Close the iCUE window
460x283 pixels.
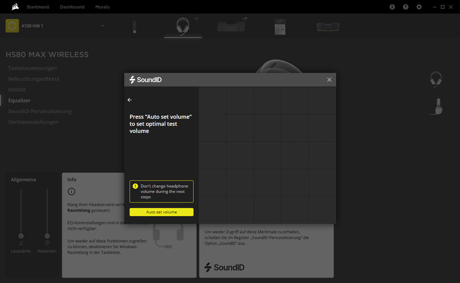point(452,7)
